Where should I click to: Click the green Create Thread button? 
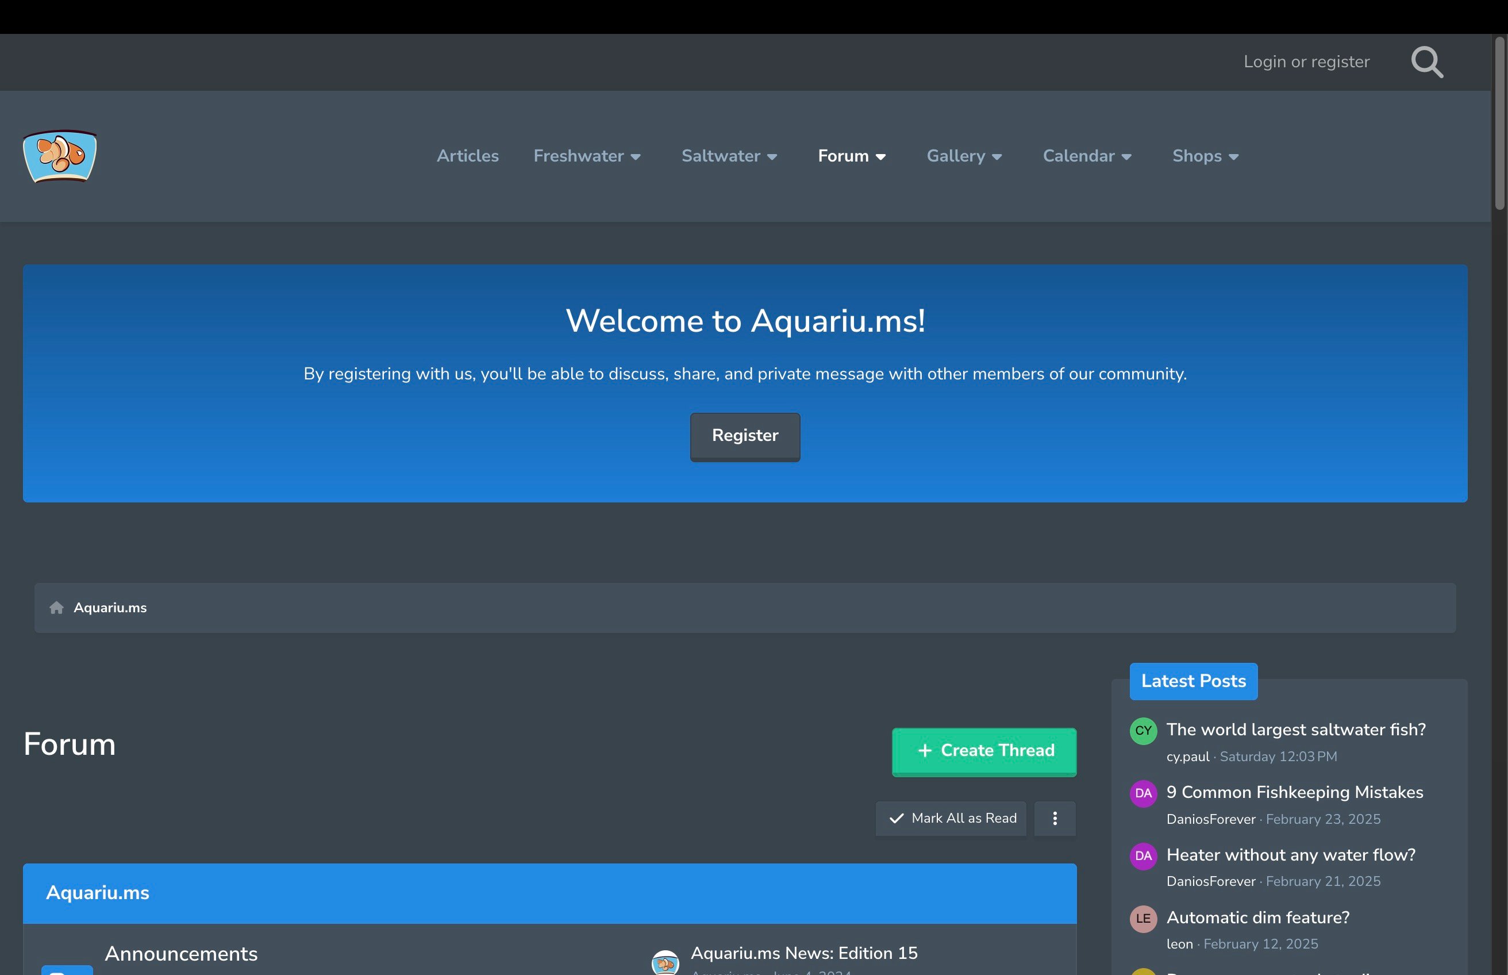click(x=984, y=751)
